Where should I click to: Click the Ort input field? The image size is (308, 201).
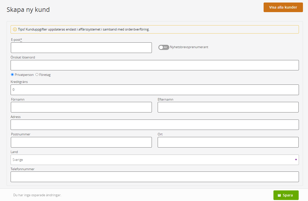pos(228,142)
